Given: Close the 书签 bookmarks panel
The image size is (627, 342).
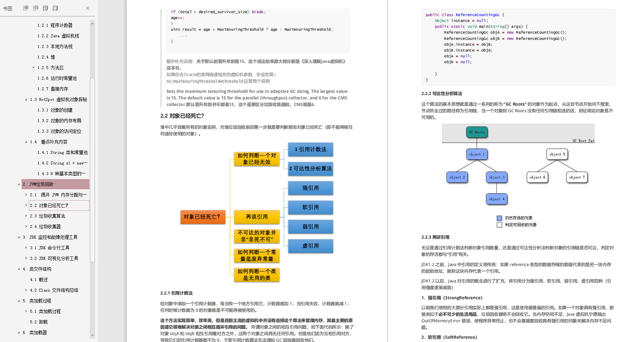Looking at the screenshot, I should pyautogui.click(x=87, y=8).
